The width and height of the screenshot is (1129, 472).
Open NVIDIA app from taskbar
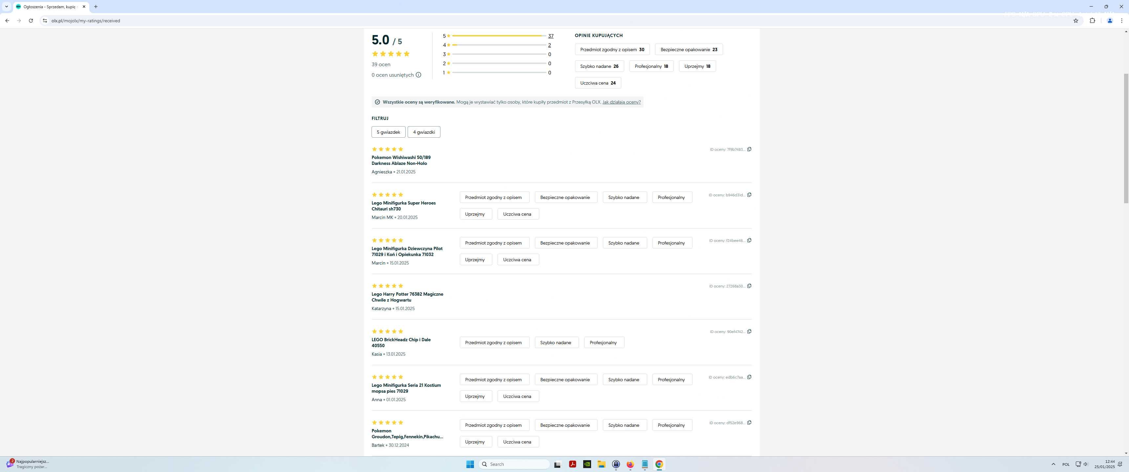[x=587, y=464]
